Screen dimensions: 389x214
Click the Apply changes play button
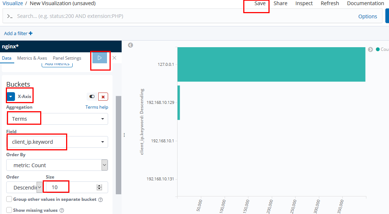(100, 58)
